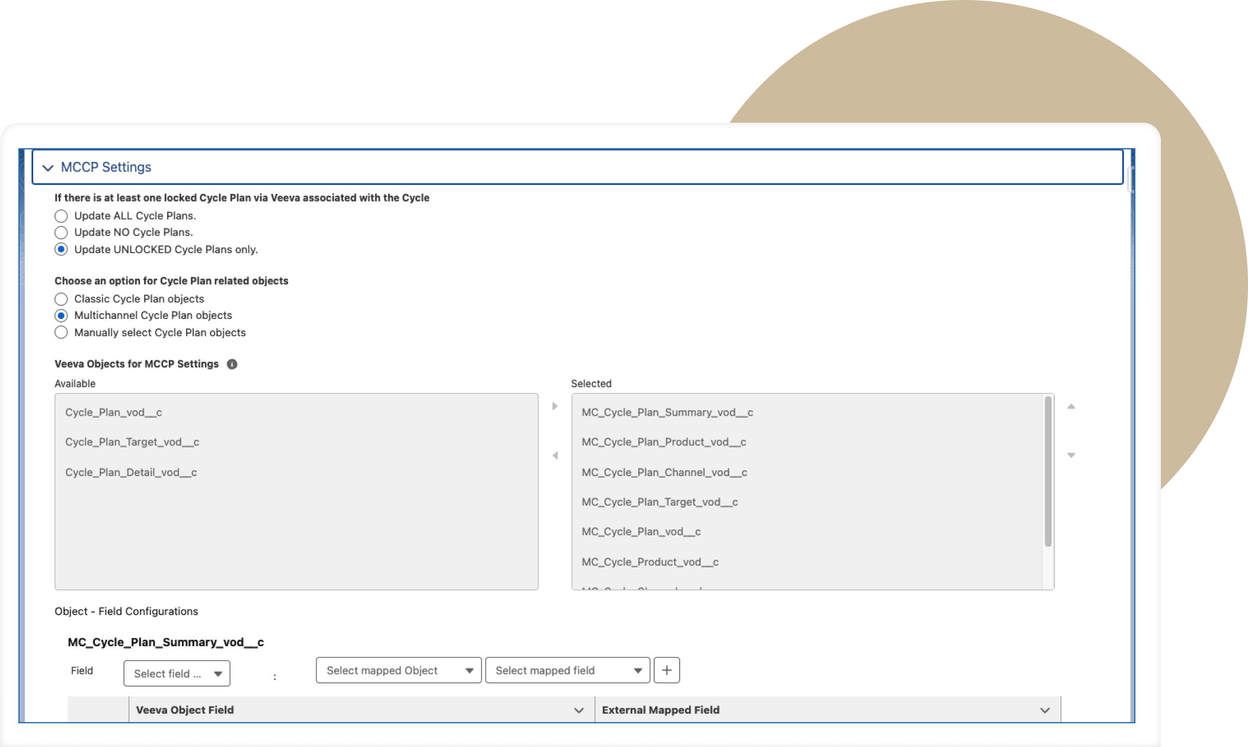Choose Classic Cycle Plan objects option
This screenshot has width=1248, height=747.
coord(61,299)
